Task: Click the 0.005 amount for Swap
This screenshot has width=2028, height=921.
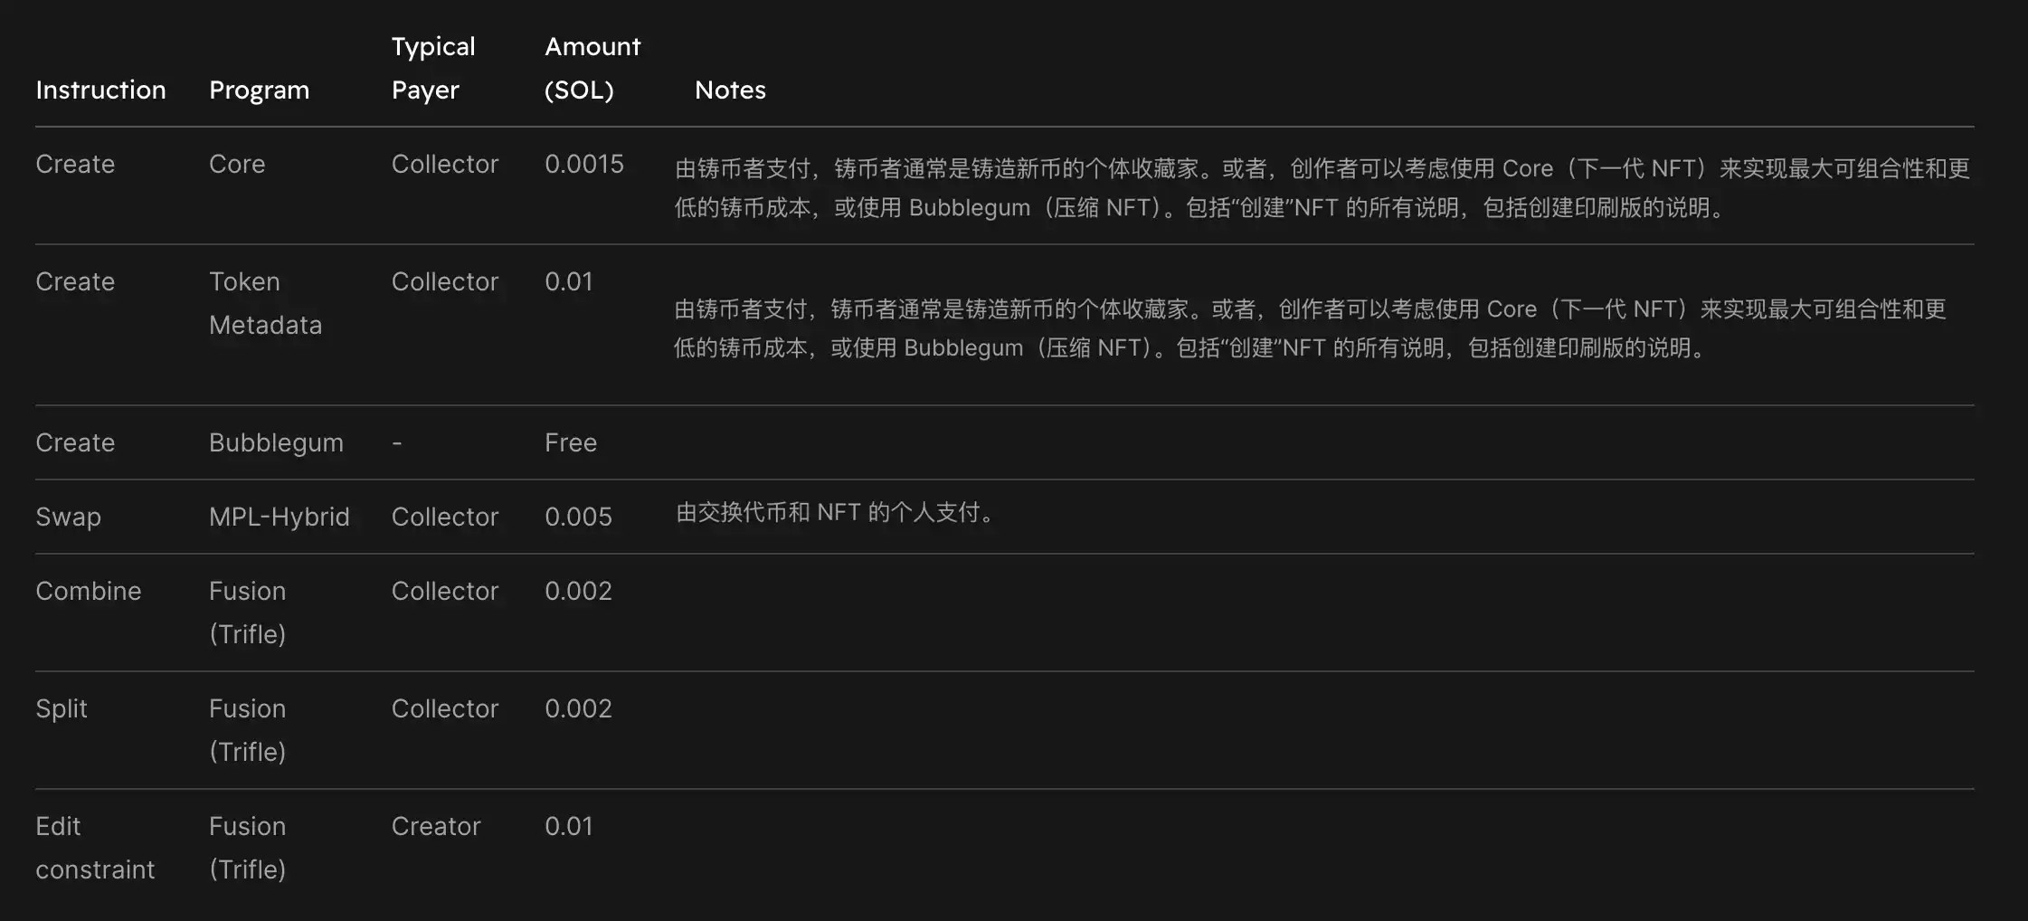Action: (x=578, y=517)
